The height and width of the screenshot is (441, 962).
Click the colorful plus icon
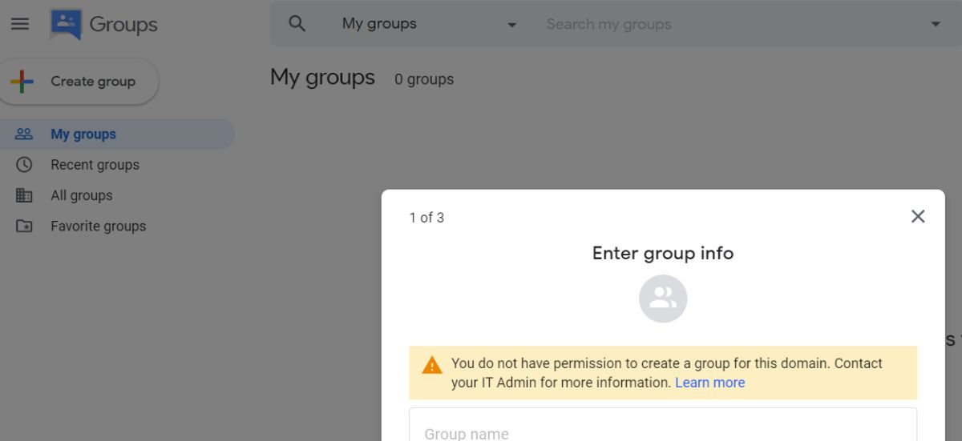22,81
